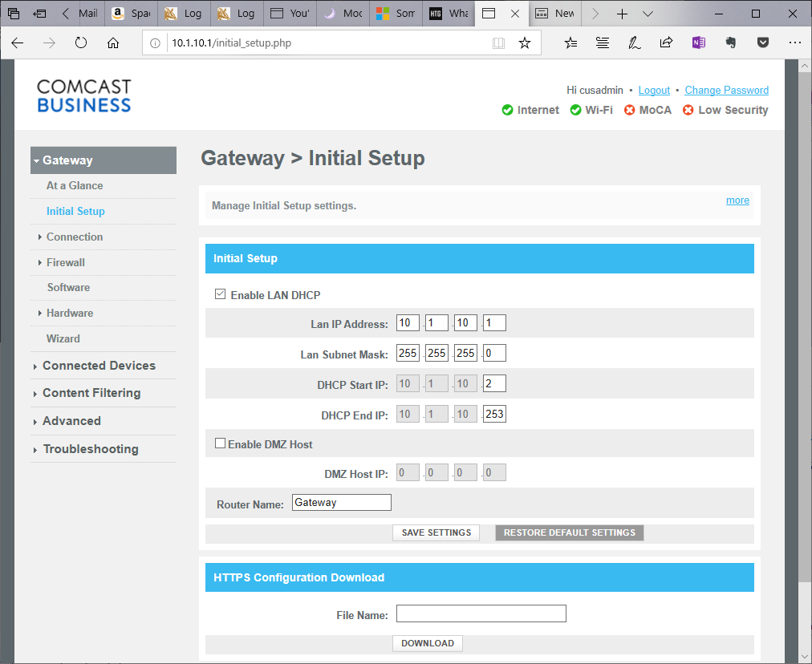812x664 pixels.
Task: Click the Internet status check icon
Action: pos(507,110)
